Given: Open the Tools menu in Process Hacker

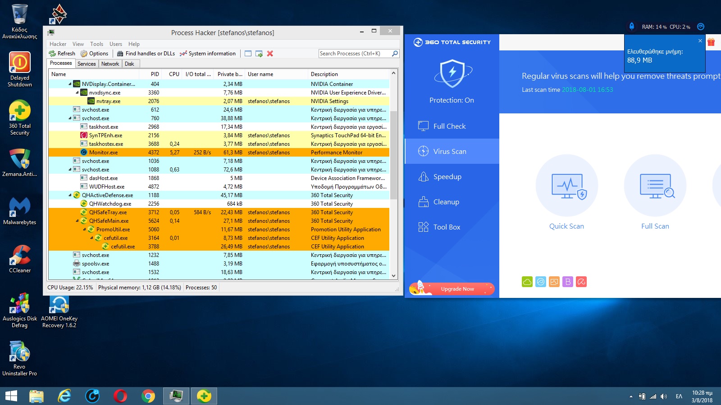Looking at the screenshot, I should point(96,44).
